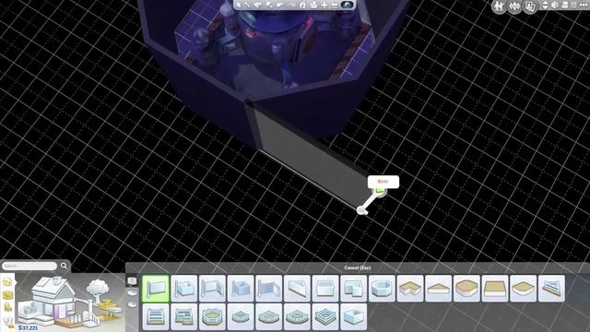Select the fence-style wall trim tool
The width and height of the screenshot is (590, 332).
(268, 289)
